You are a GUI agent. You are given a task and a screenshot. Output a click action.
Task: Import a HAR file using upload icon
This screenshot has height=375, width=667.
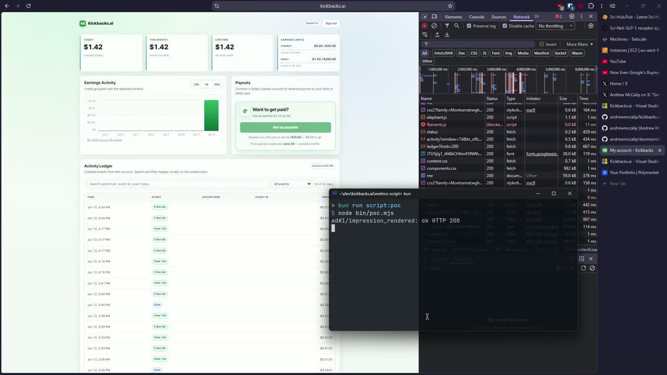pos(437,35)
